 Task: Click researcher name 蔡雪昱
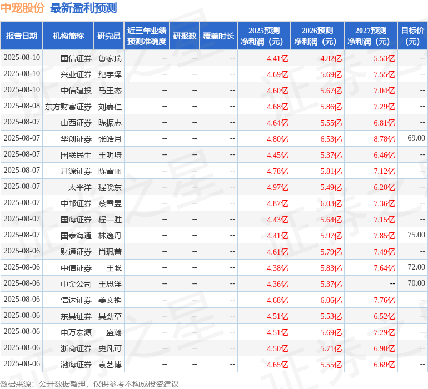click(110, 203)
